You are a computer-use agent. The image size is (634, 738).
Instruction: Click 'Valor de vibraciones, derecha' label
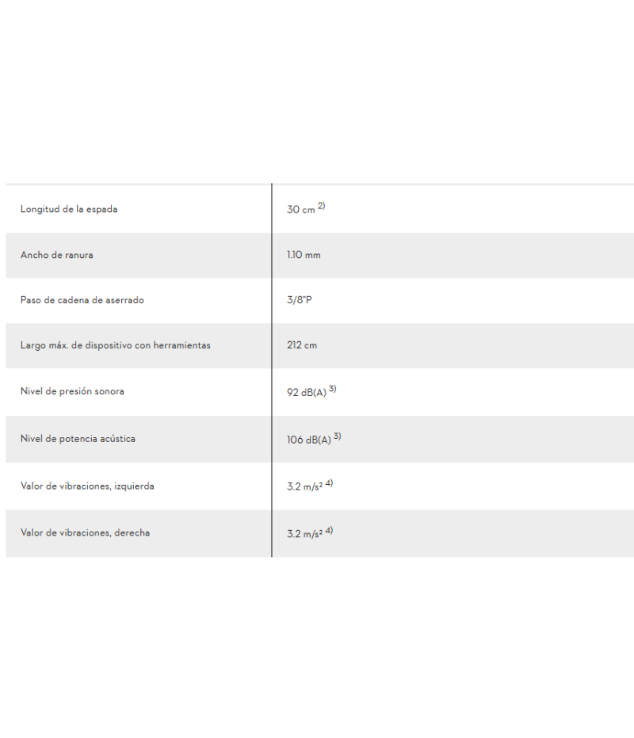click(85, 532)
